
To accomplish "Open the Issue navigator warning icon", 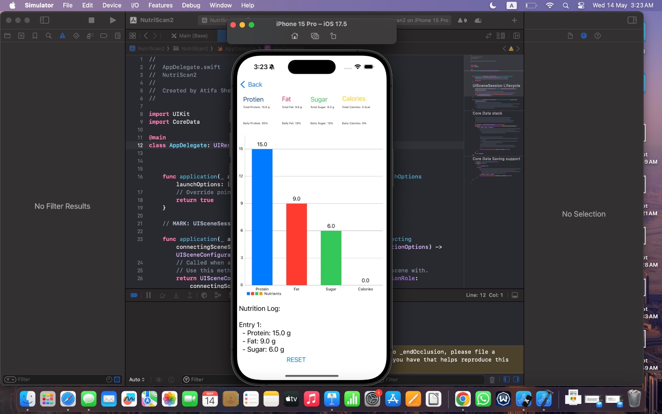I will click(62, 36).
